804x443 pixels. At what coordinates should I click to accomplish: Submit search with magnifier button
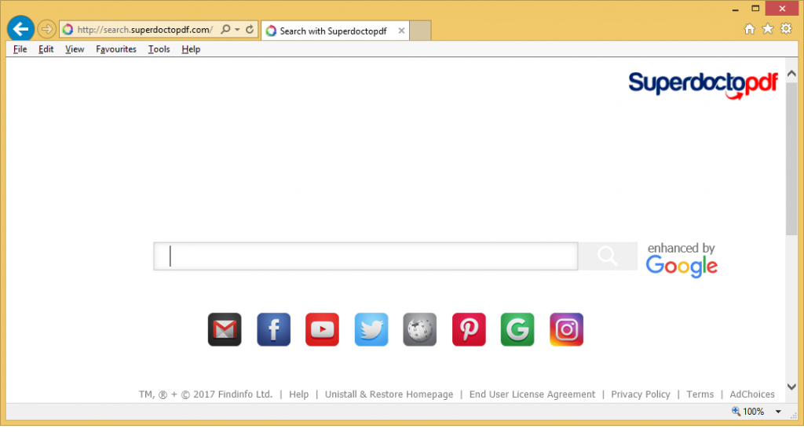click(x=608, y=256)
